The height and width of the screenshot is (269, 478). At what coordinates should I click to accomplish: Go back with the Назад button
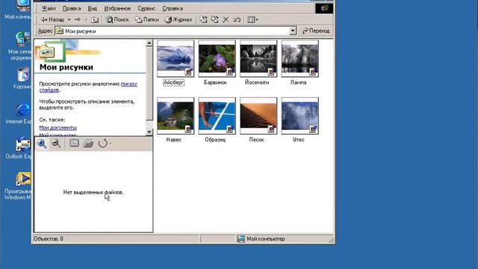pos(52,20)
